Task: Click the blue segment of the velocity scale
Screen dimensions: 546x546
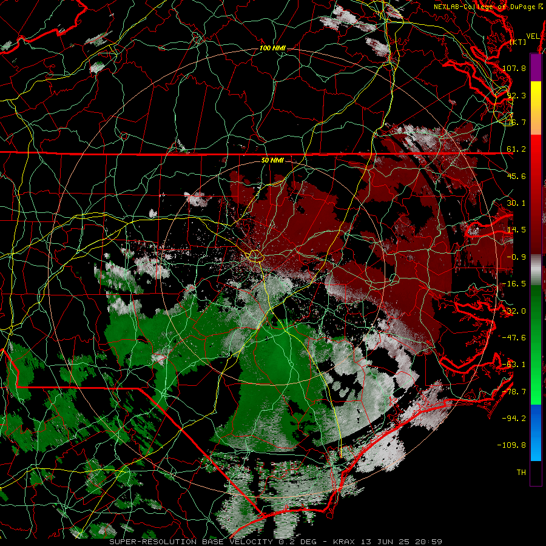Action: [536, 433]
